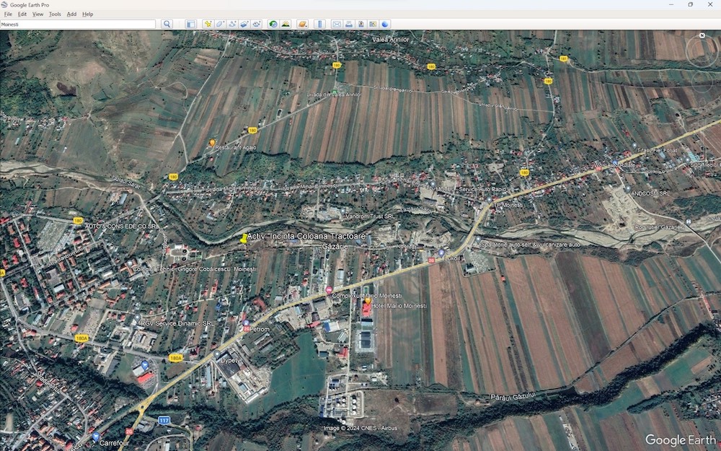Click the Email envelope icon

(337, 24)
